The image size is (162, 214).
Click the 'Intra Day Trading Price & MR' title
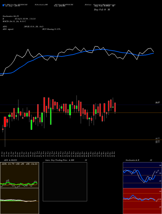point(60,160)
